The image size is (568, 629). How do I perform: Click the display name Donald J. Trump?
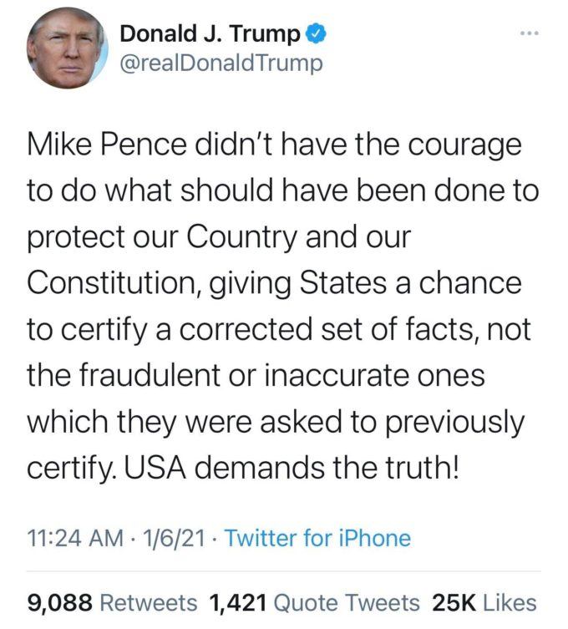210,34
